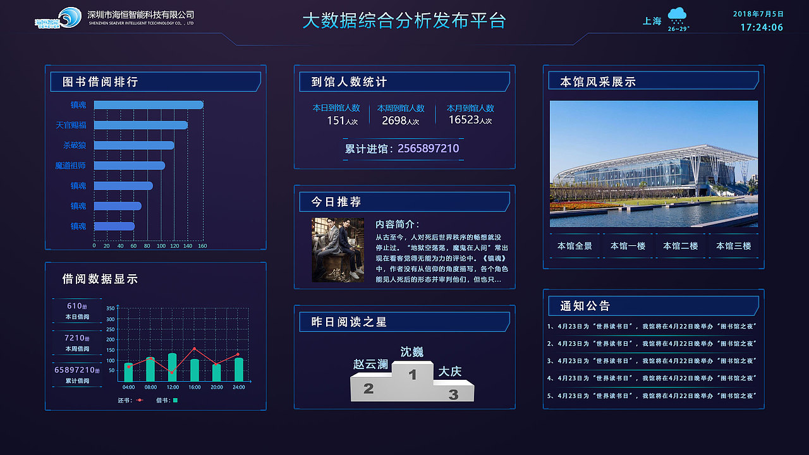This screenshot has width=809, height=455.
Task: Click the green bar at 12:00
Action: click(x=172, y=368)
